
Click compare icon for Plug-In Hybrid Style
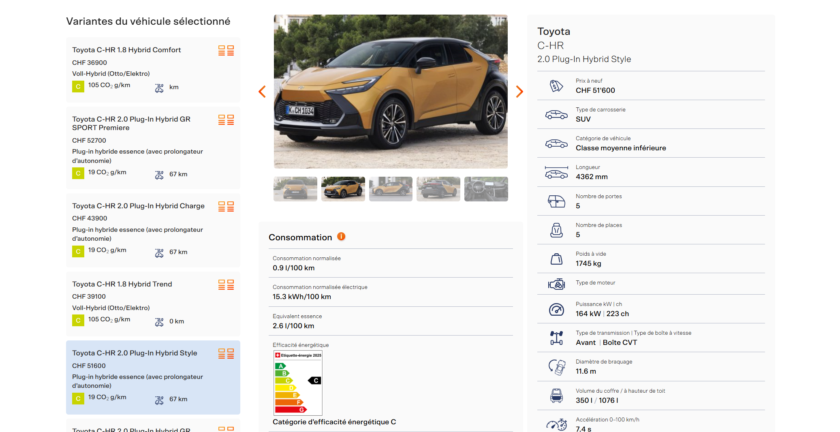(226, 353)
